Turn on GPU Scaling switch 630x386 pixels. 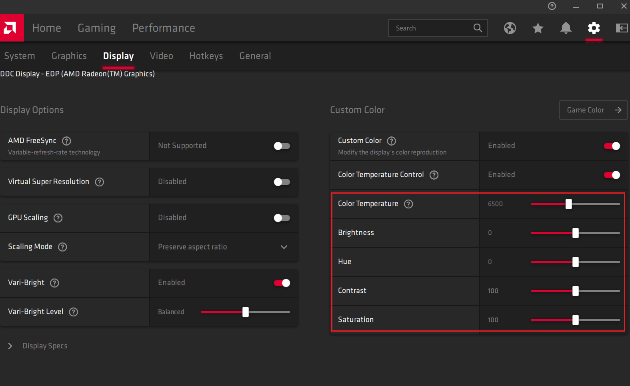[282, 218]
